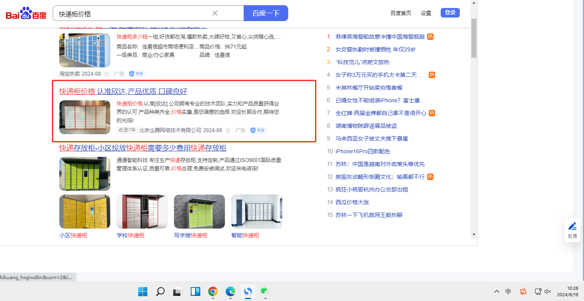Click the 淘宝热卖 source text
Screen dimensions: 584x301
pyautogui.click(x=70, y=74)
